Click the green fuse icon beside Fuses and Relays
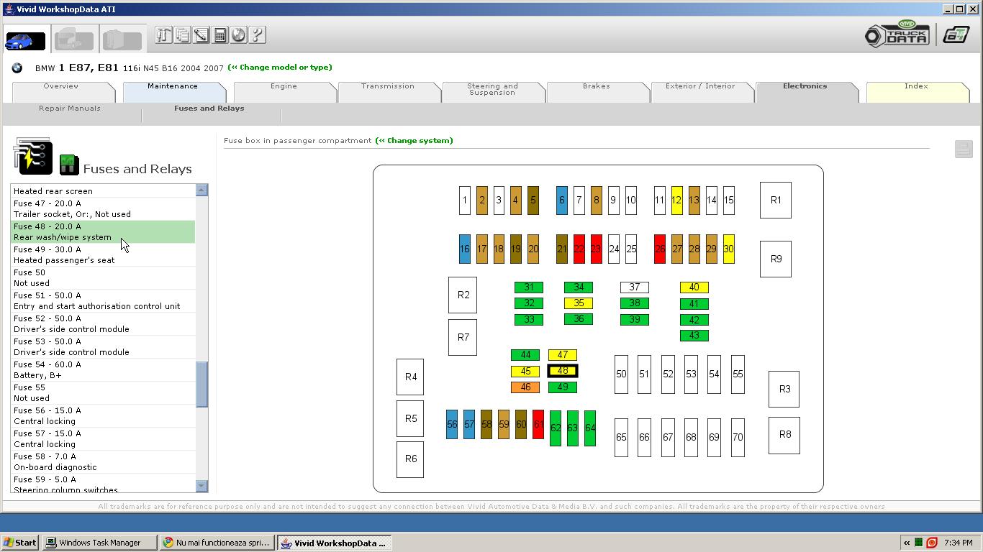 point(68,165)
